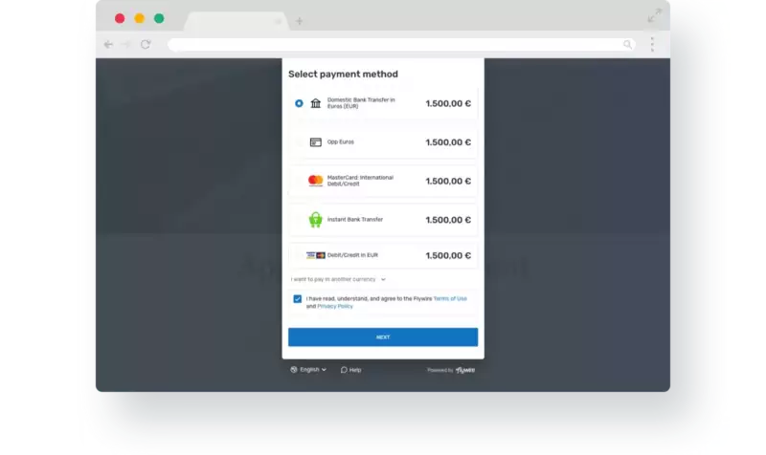Select the Domestic Bank Transfer radio button
This screenshot has height=455, width=766.
(x=299, y=103)
